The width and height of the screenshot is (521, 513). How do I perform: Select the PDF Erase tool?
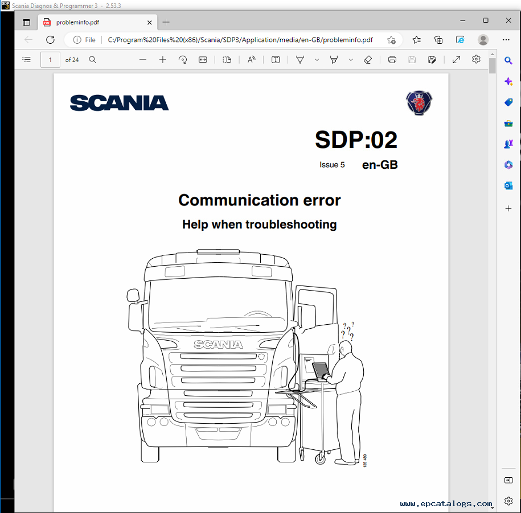[x=368, y=60]
